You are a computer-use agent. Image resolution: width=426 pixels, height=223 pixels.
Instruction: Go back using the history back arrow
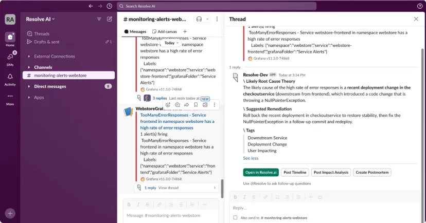coord(91,6)
